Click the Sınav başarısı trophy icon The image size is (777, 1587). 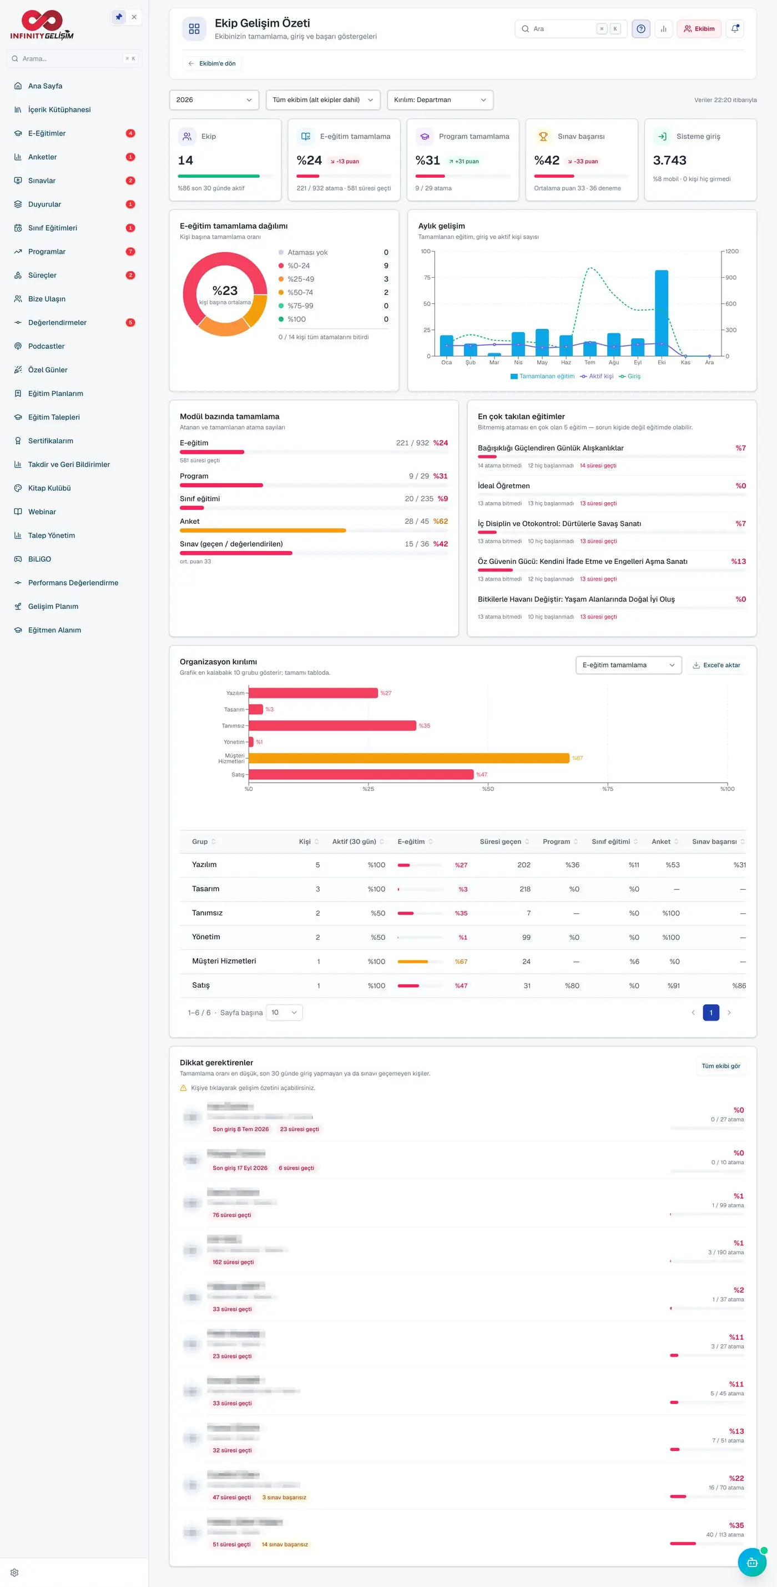543,136
